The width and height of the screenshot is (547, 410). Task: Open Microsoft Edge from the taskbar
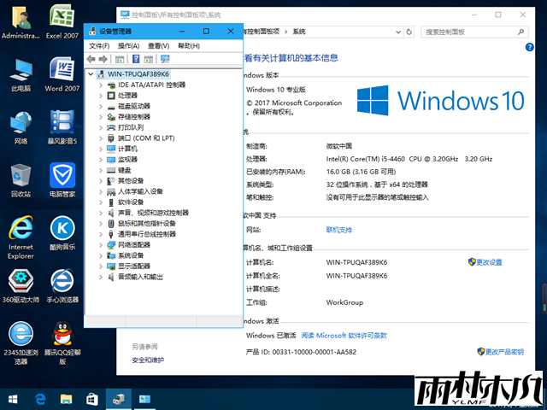(39, 399)
